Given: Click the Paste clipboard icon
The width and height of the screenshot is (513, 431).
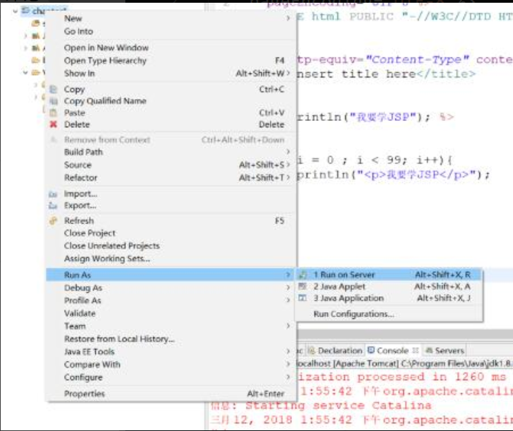Looking at the screenshot, I should [53, 113].
